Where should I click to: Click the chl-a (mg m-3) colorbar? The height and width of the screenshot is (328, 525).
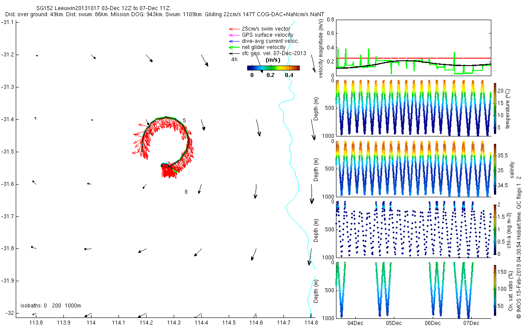pyautogui.click(x=495, y=229)
